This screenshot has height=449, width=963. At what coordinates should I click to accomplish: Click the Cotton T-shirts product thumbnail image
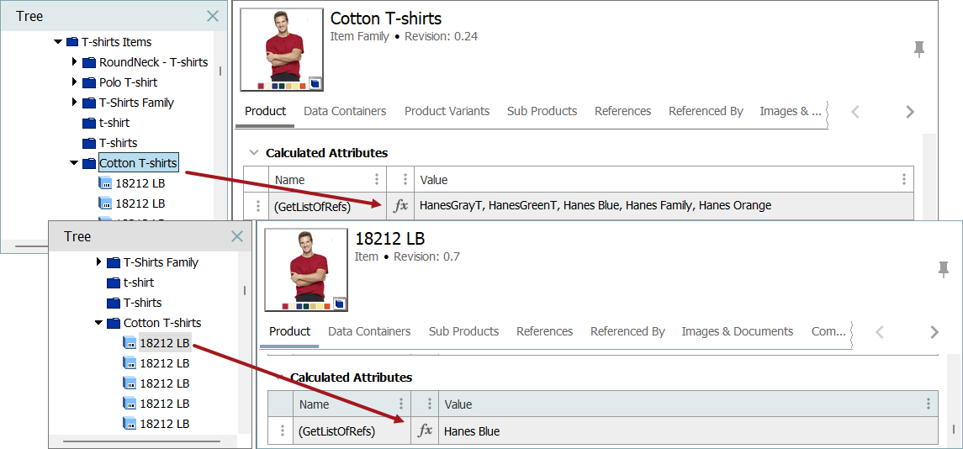click(x=282, y=50)
